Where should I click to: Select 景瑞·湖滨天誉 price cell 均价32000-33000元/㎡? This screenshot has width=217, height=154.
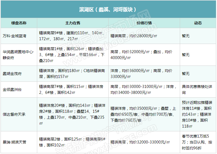pyautogui.click(x=140, y=142)
